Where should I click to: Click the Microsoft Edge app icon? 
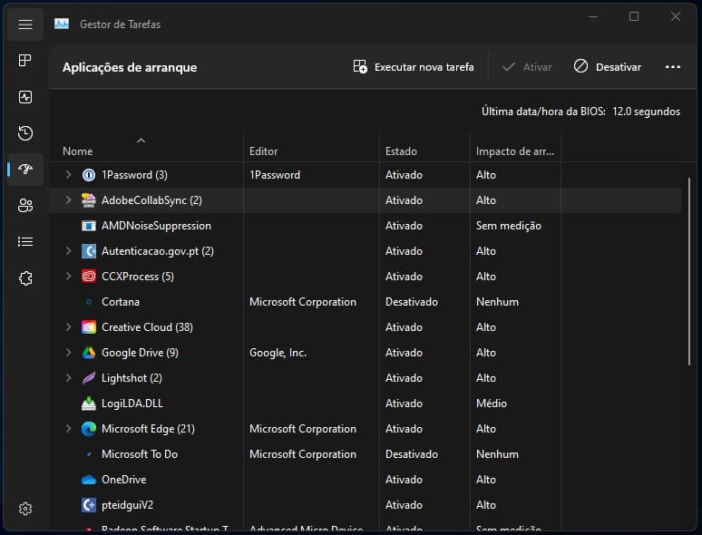click(x=89, y=429)
